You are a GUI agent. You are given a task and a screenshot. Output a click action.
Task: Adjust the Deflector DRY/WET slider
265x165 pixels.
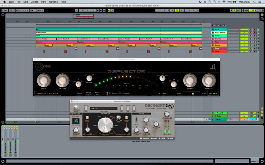point(193,93)
